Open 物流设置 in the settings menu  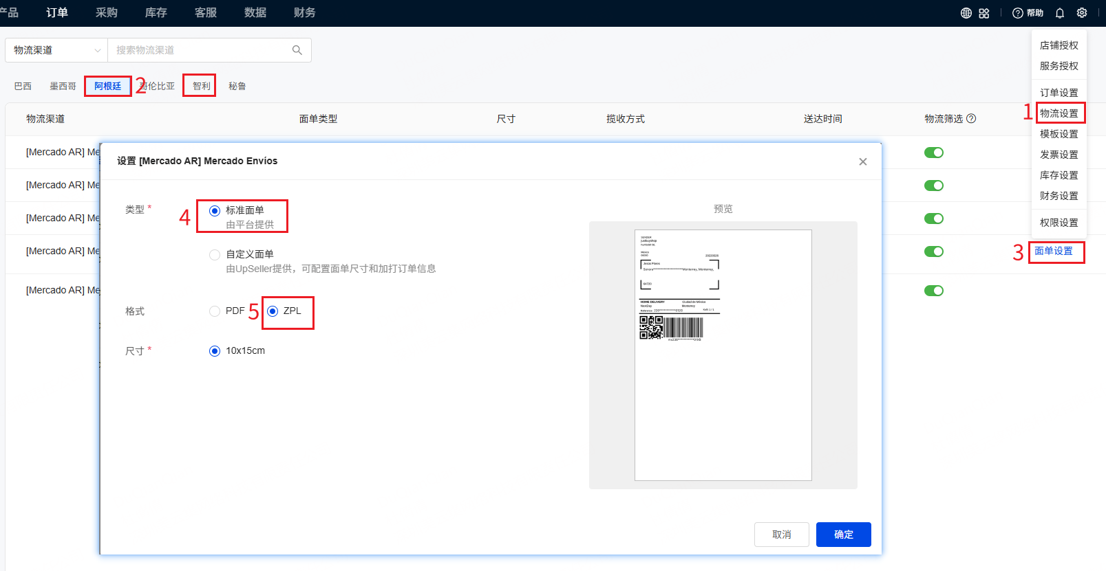click(x=1059, y=113)
